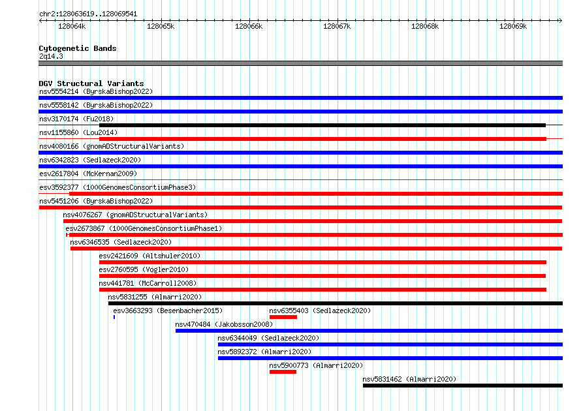Screen dimensions: 581x411
Task: Select blue bar under nsv6344049
Action: pos(390,344)
